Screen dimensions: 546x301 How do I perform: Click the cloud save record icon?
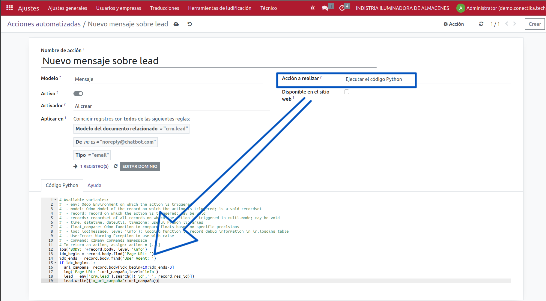coord(176,24)
